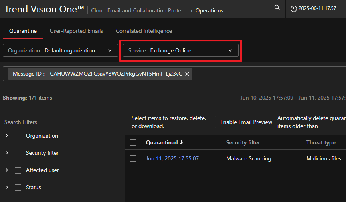346x202 pixels.
Task: Expand the Organization filter tree
Action: point(7,136)
